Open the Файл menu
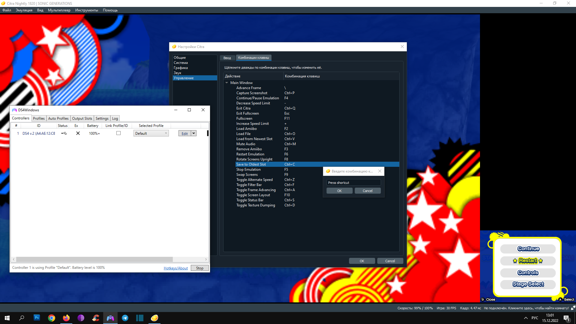Screen dimensions: 576x324 (7, 10)
